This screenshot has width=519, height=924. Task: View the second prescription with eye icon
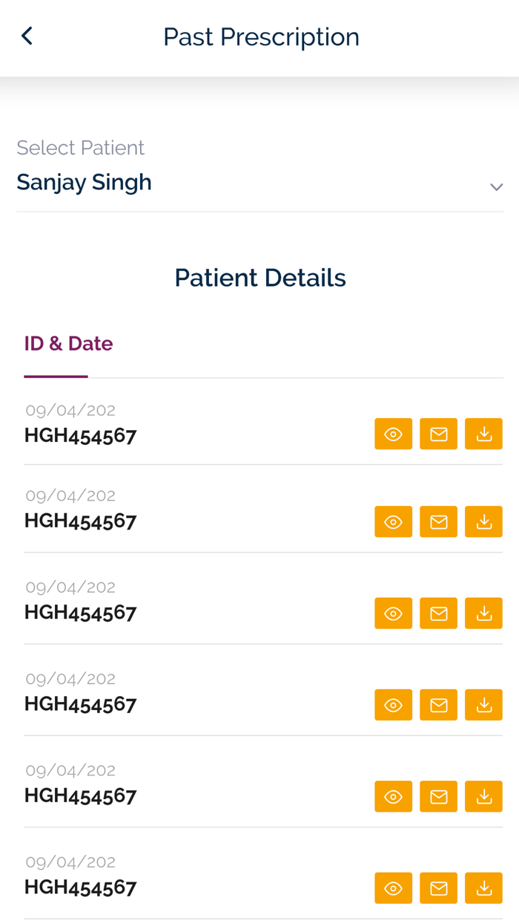[x=393, y=522]
